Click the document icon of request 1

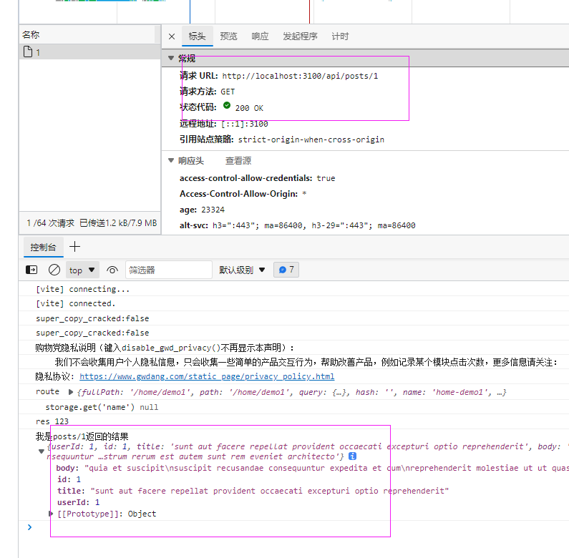coord(28,52)
